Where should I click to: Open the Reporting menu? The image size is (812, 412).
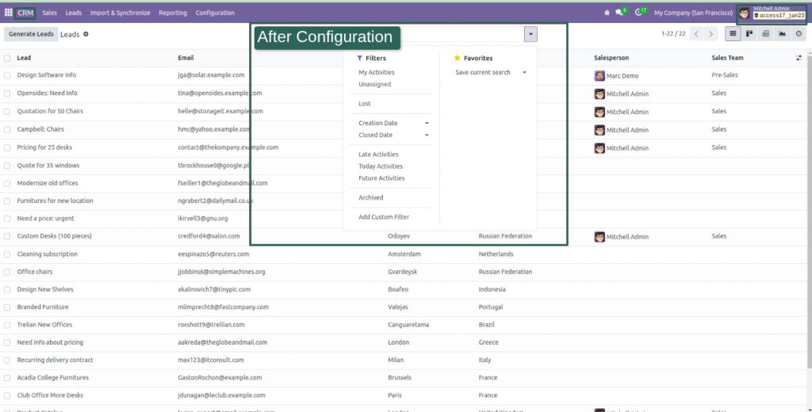click(173, 13)
